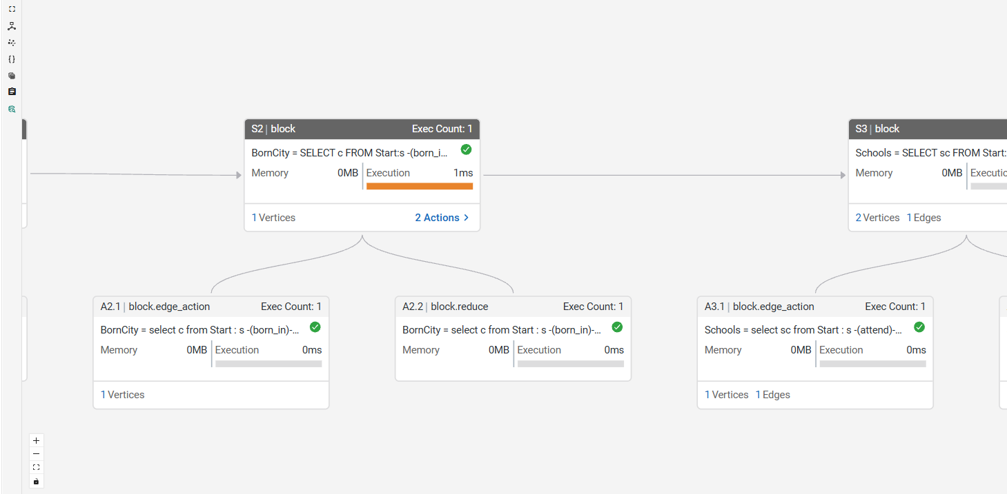Open the clipboard logs icon in sidebar
Viewport: 1007px width, 494px height.
[12, 92]
